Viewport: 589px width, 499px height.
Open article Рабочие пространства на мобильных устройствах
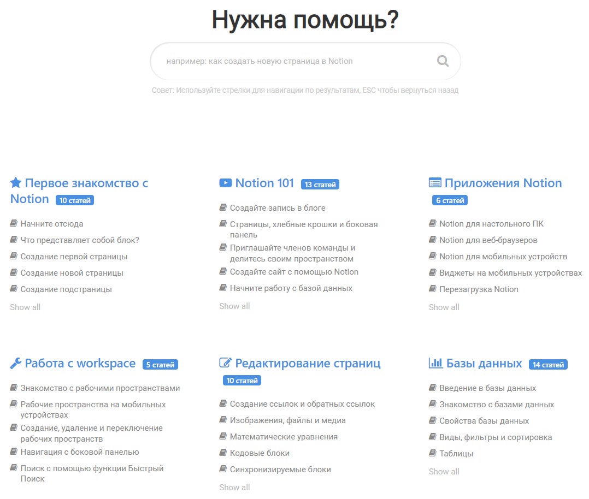(93, 409)
